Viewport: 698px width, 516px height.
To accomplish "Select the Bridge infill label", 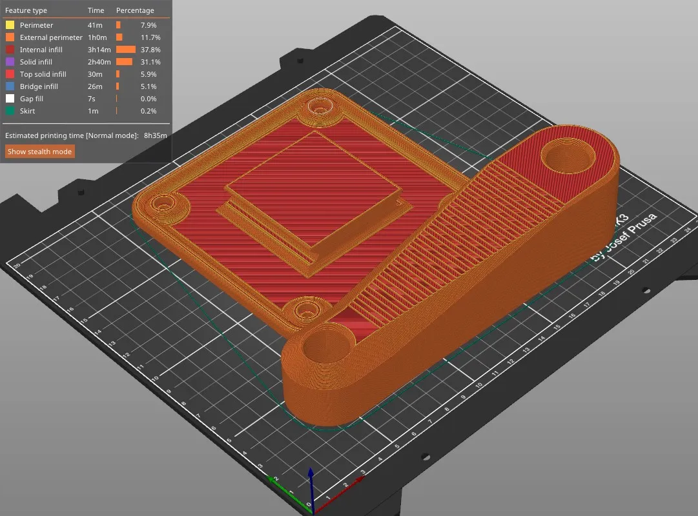I will click(39, 86).
